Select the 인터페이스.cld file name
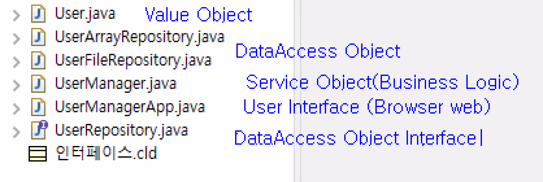The image size is (543, 182). pos(106,153)
